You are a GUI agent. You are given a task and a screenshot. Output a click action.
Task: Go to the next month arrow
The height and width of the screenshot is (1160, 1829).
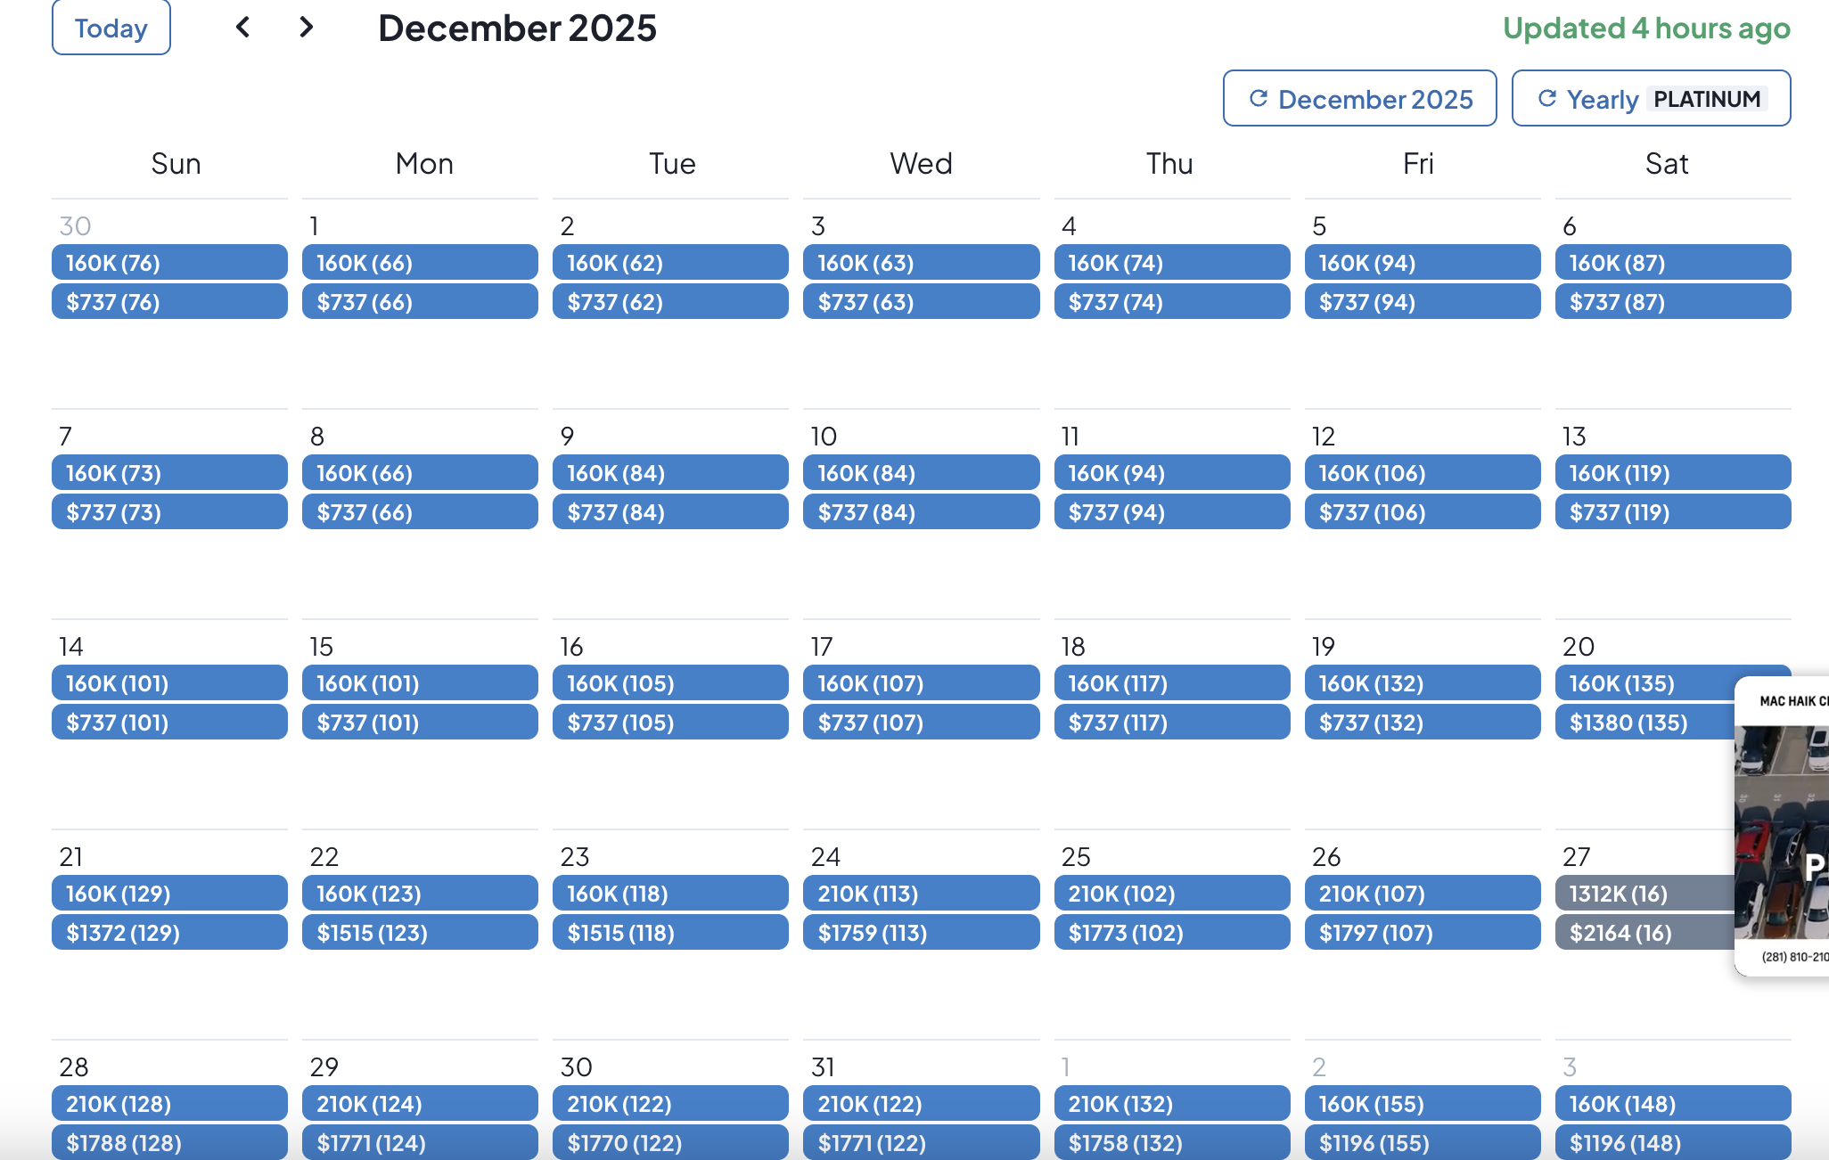pos(307,28)
